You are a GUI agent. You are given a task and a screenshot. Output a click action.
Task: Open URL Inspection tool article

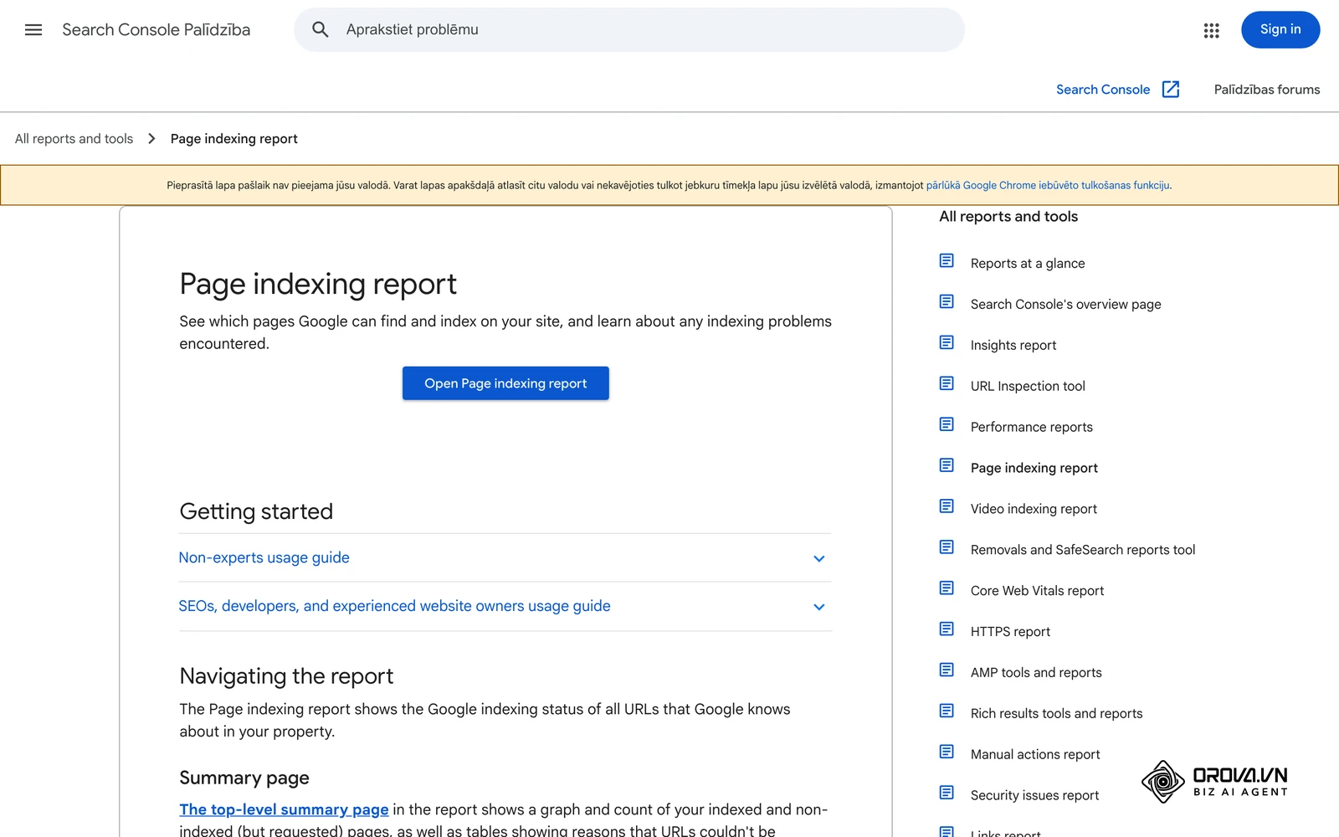(x=1028, y=387)
